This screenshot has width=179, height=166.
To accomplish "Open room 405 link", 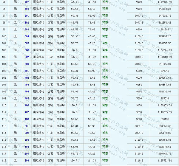I will coord(27,98).
